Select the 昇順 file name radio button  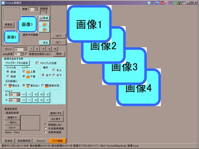coord(8,72)
